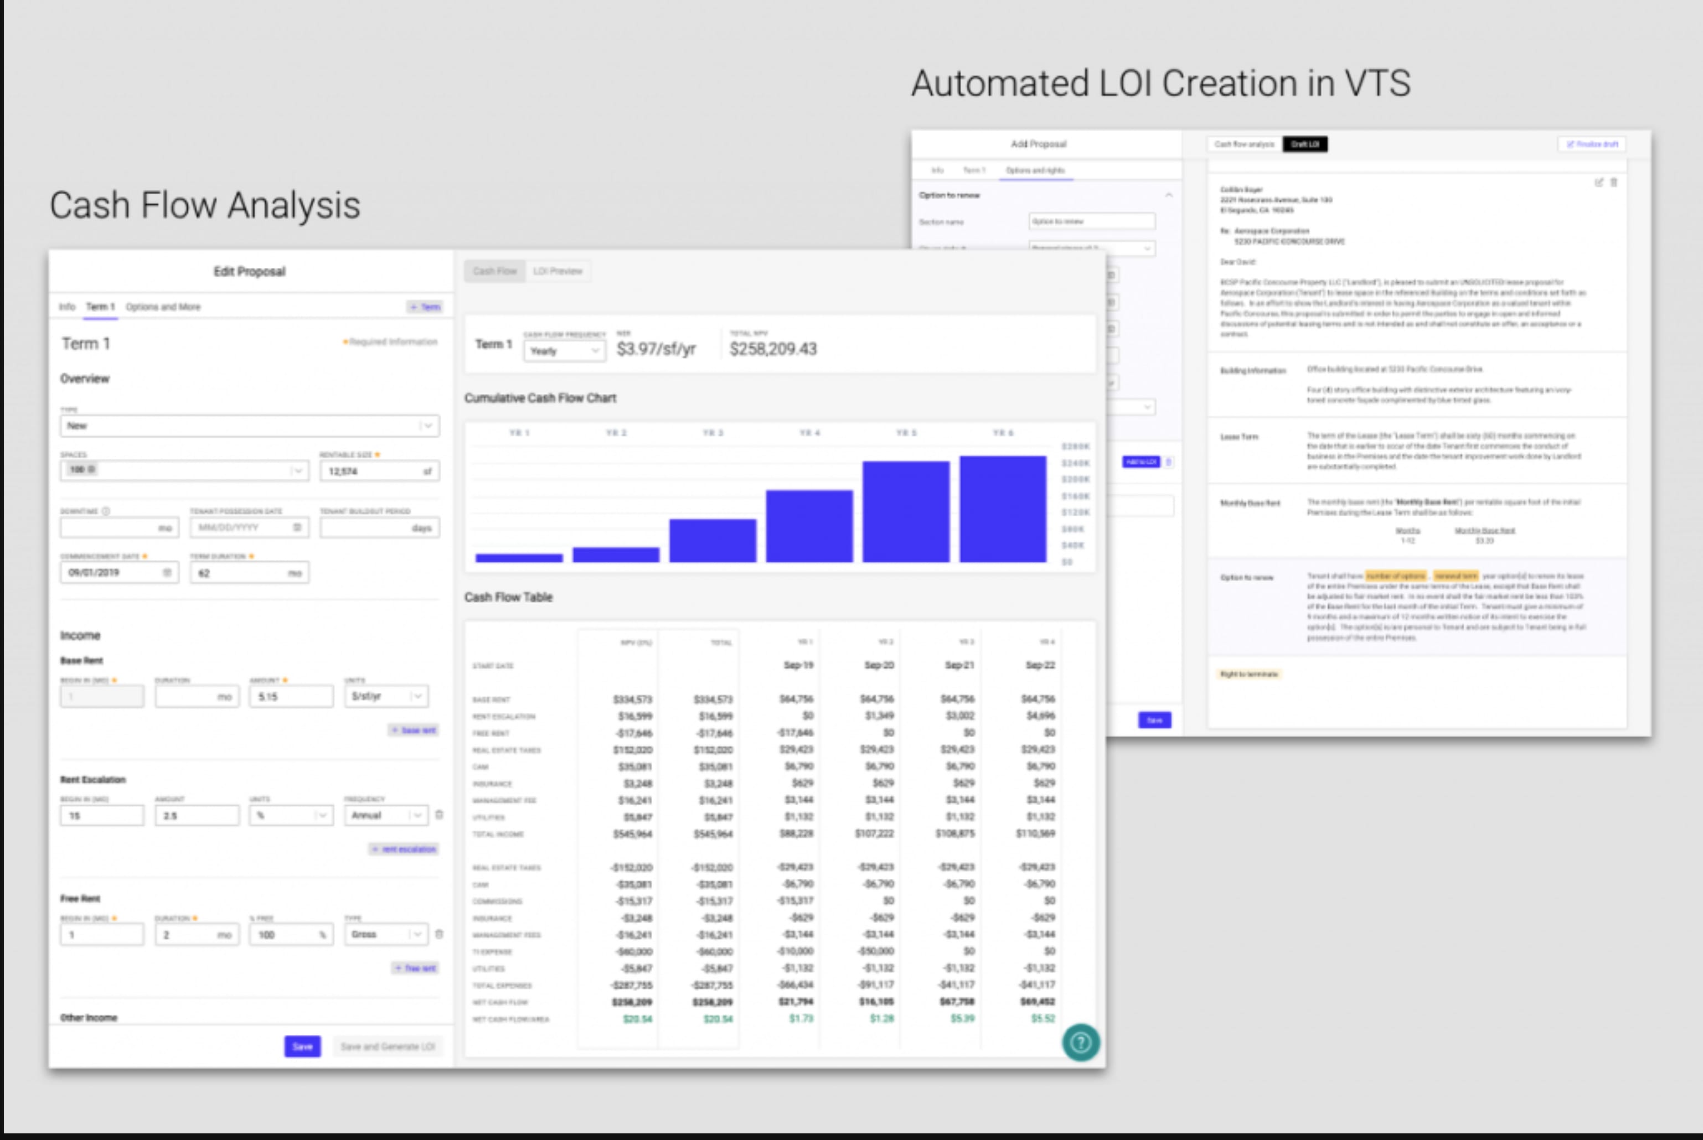Click the Commencement Date field showing 09/01/2019

click(x=119, y=572)
